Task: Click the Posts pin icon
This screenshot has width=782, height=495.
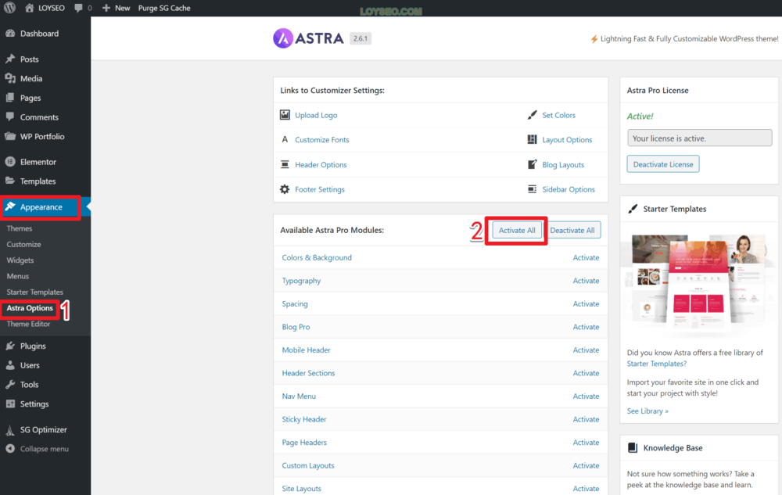Action: [x=10, y=59]
